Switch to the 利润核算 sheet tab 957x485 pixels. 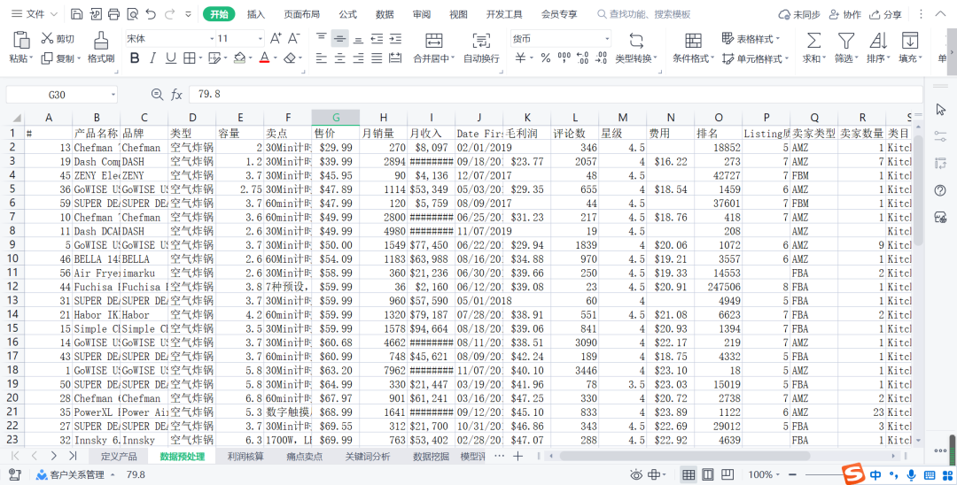click(x=245, y=457)
